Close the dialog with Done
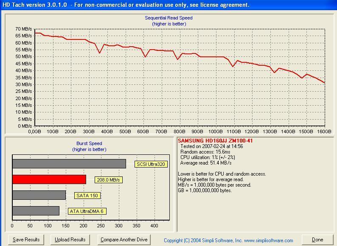 [x=317, y=240]
